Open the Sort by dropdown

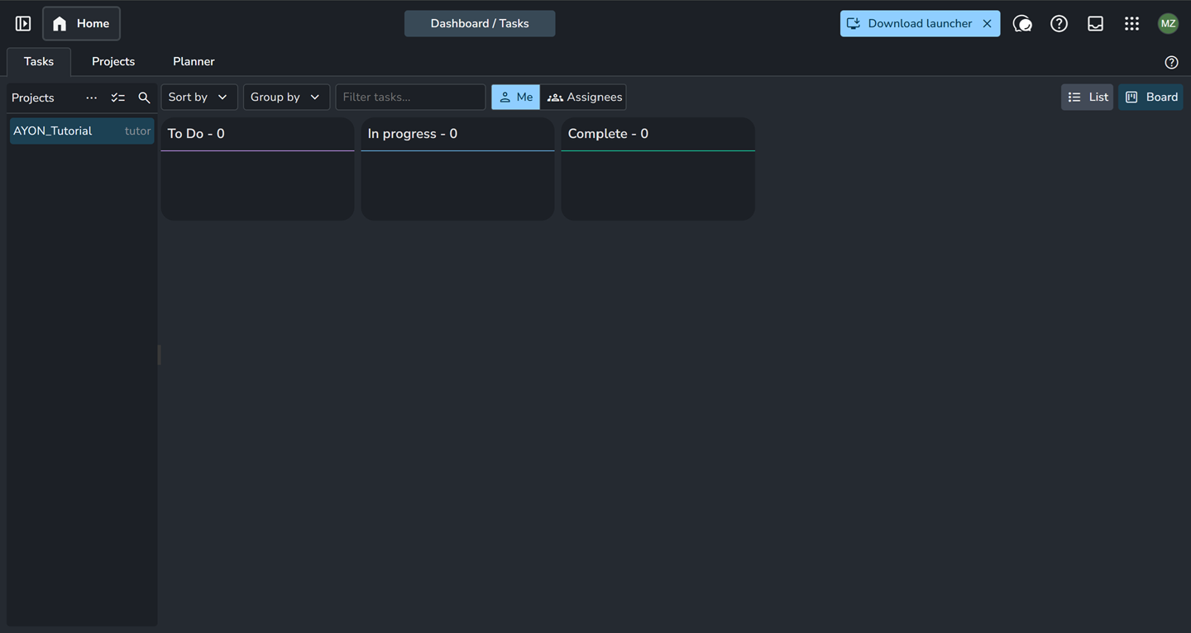point(199,98)
